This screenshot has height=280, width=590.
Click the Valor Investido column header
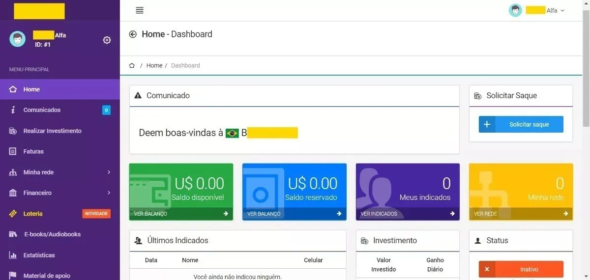[x=383, y=265]
